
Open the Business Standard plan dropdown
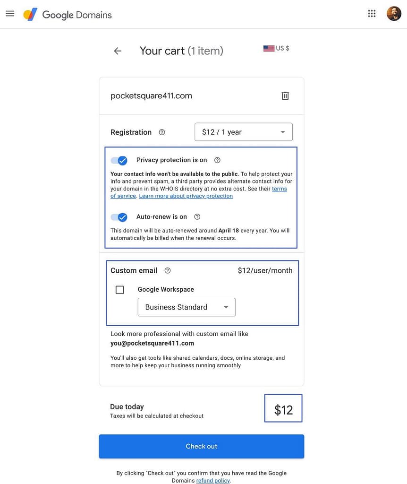(x=187, y=307)
